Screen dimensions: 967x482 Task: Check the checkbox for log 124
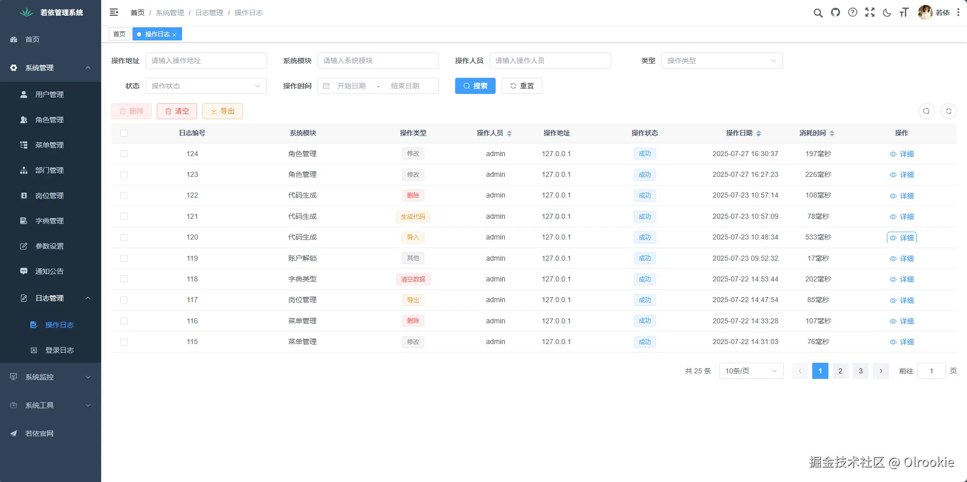point(124,154)
